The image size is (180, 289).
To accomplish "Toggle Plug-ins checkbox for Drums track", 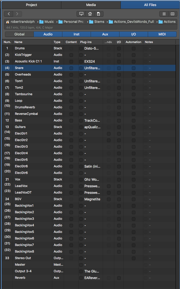I will tap(81, 48).
